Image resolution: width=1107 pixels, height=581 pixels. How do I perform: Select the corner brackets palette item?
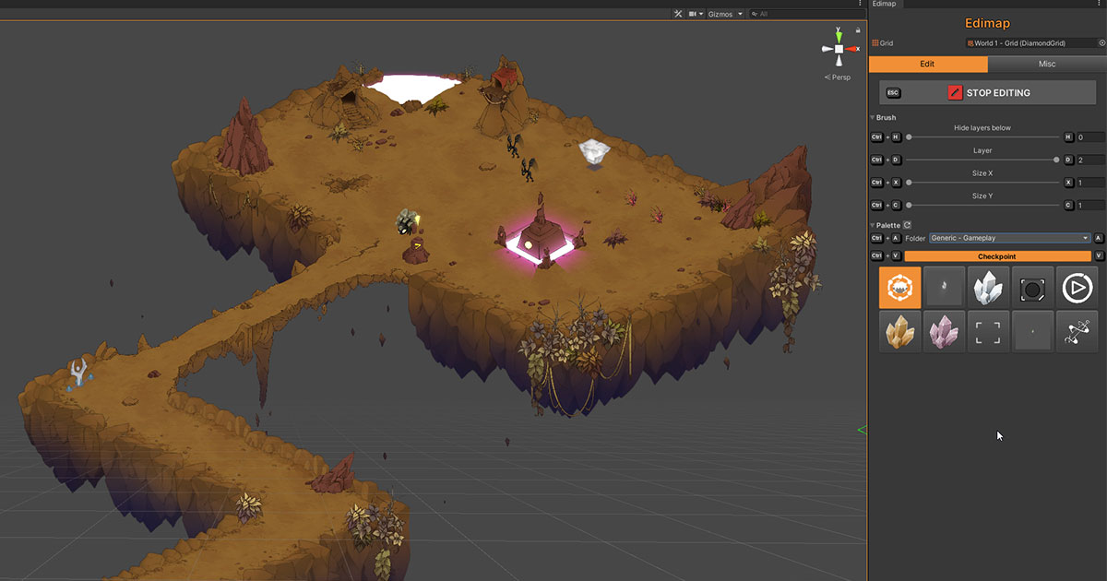coord(988,331)
